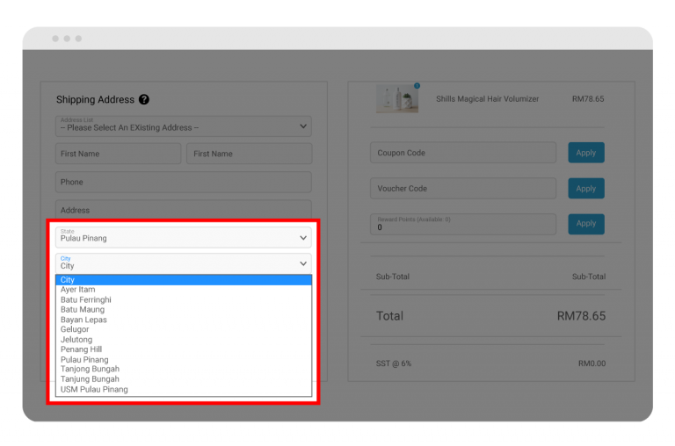Open the Shills Magical Hair Volumizer thumbnail
Image resolution: width=675 pixels, height=446 pixels.
coord(397,99)
